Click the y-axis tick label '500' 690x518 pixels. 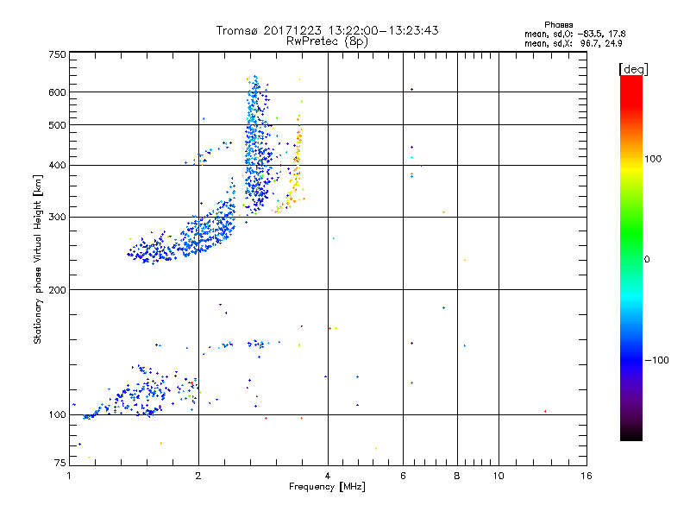[x=57, y=125]
